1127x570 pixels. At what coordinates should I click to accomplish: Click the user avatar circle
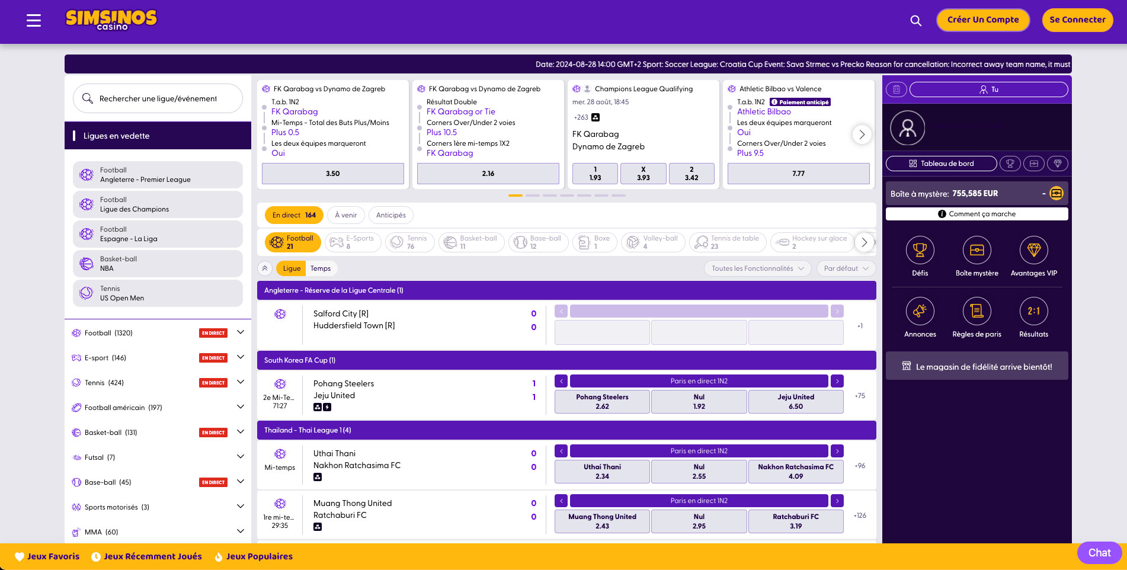click(907, 128)
